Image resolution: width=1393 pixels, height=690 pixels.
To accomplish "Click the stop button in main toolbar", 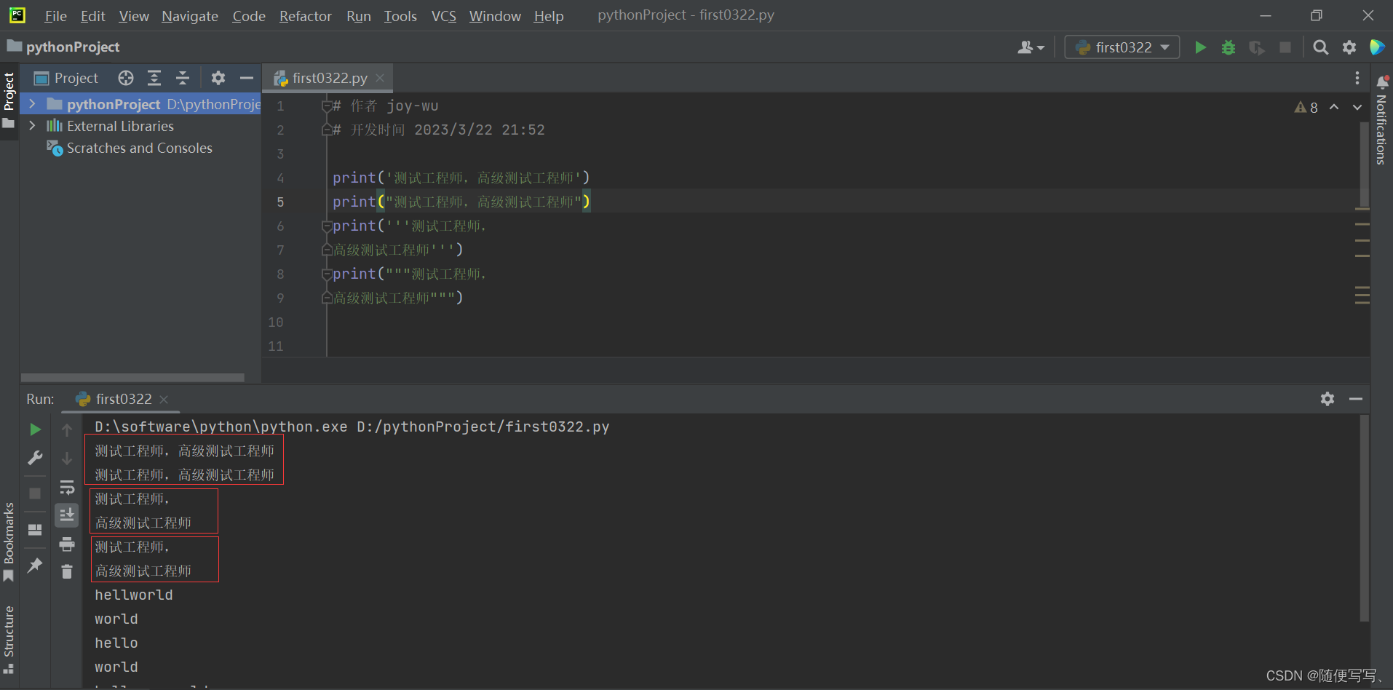I will click(x=1285, y=47).
